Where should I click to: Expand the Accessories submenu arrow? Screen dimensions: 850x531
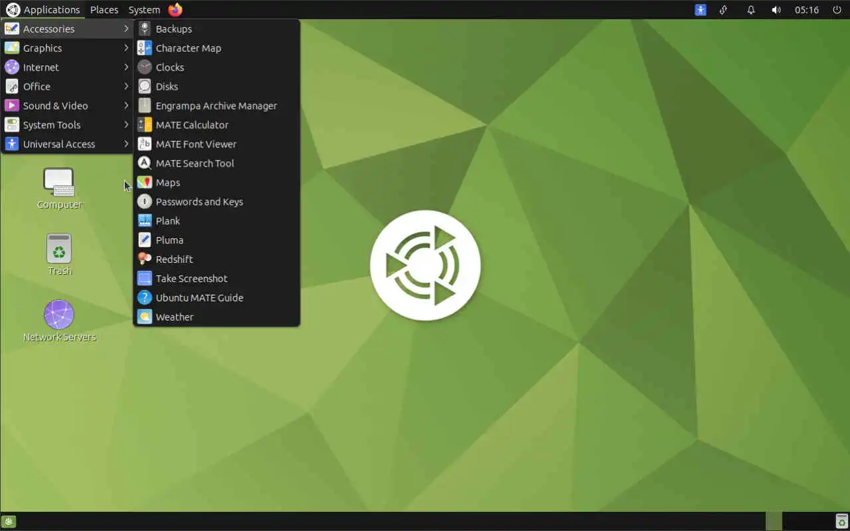point(126,29)
